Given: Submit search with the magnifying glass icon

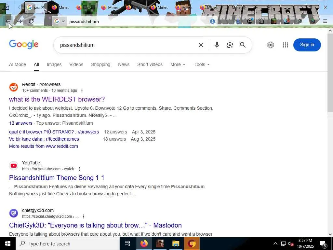Looking at the screenshot, I should [243, 45].
